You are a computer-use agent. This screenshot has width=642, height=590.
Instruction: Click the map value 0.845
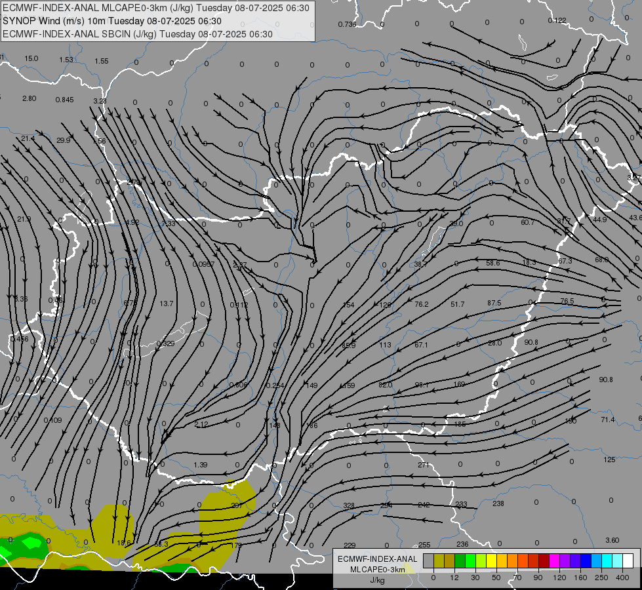(65, 100)
